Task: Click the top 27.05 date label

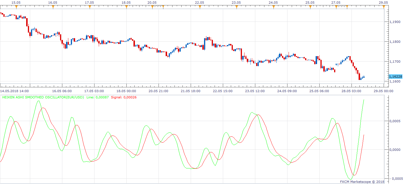Action: [336, 2]
